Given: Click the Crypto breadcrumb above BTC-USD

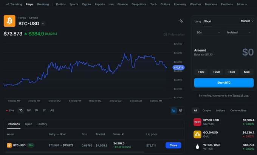Looking at the screenshot, I should (x=34, y=18).
